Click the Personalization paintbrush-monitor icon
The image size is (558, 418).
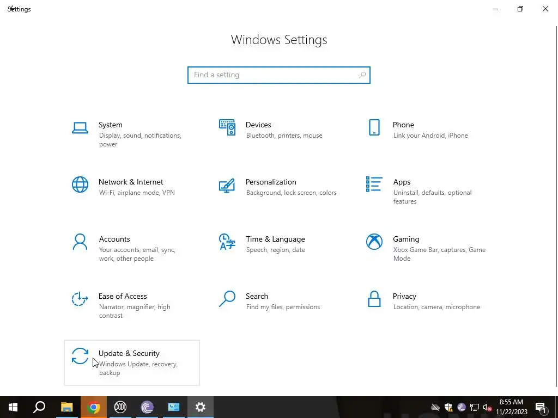pyautogui.click(x=227, y=185)
